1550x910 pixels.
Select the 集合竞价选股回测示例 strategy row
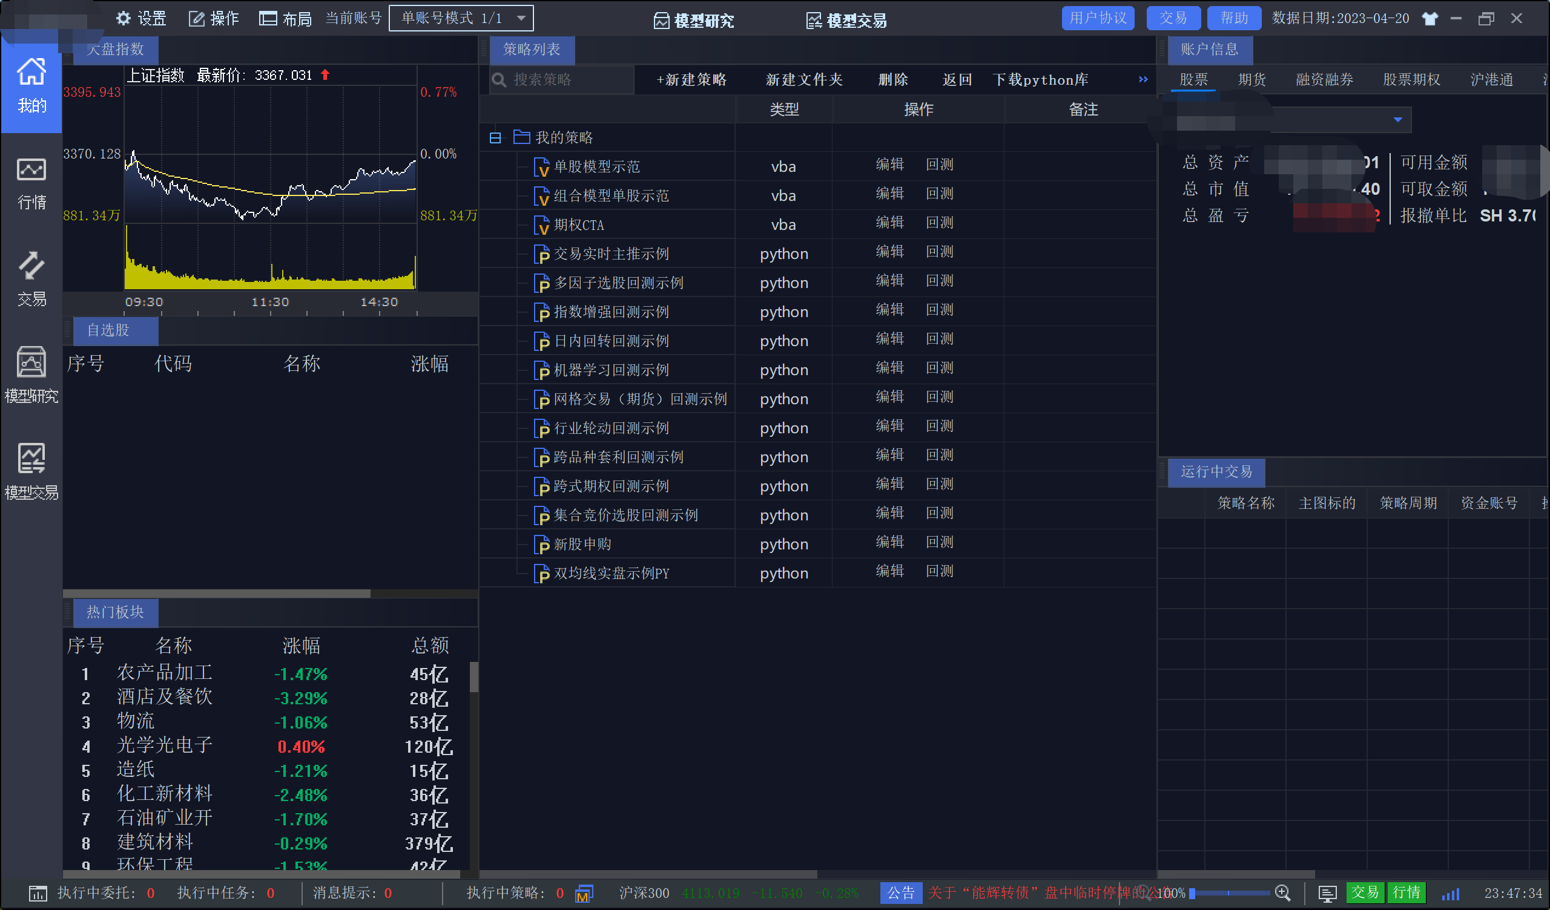click(817, 516)
